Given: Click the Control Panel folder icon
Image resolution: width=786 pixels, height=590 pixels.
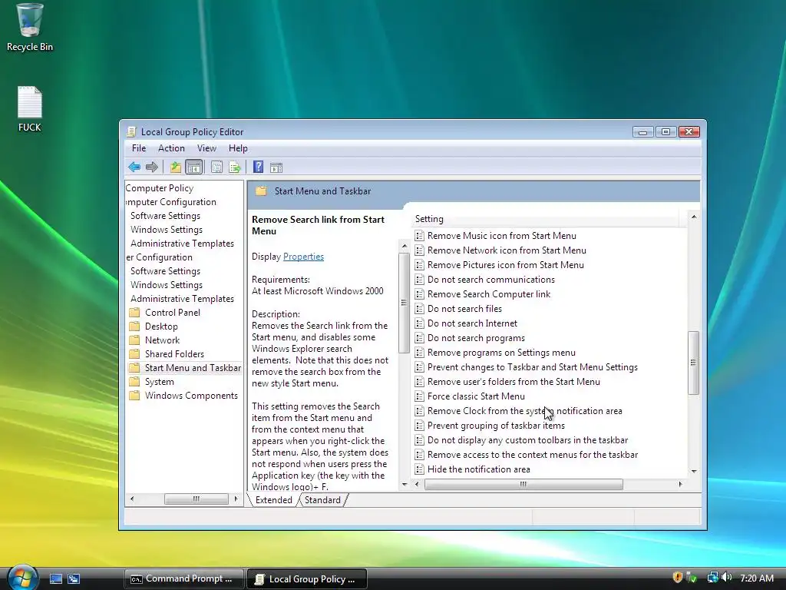Looking at the screenshot, I should pyautogui.click(x=134, y=313).
